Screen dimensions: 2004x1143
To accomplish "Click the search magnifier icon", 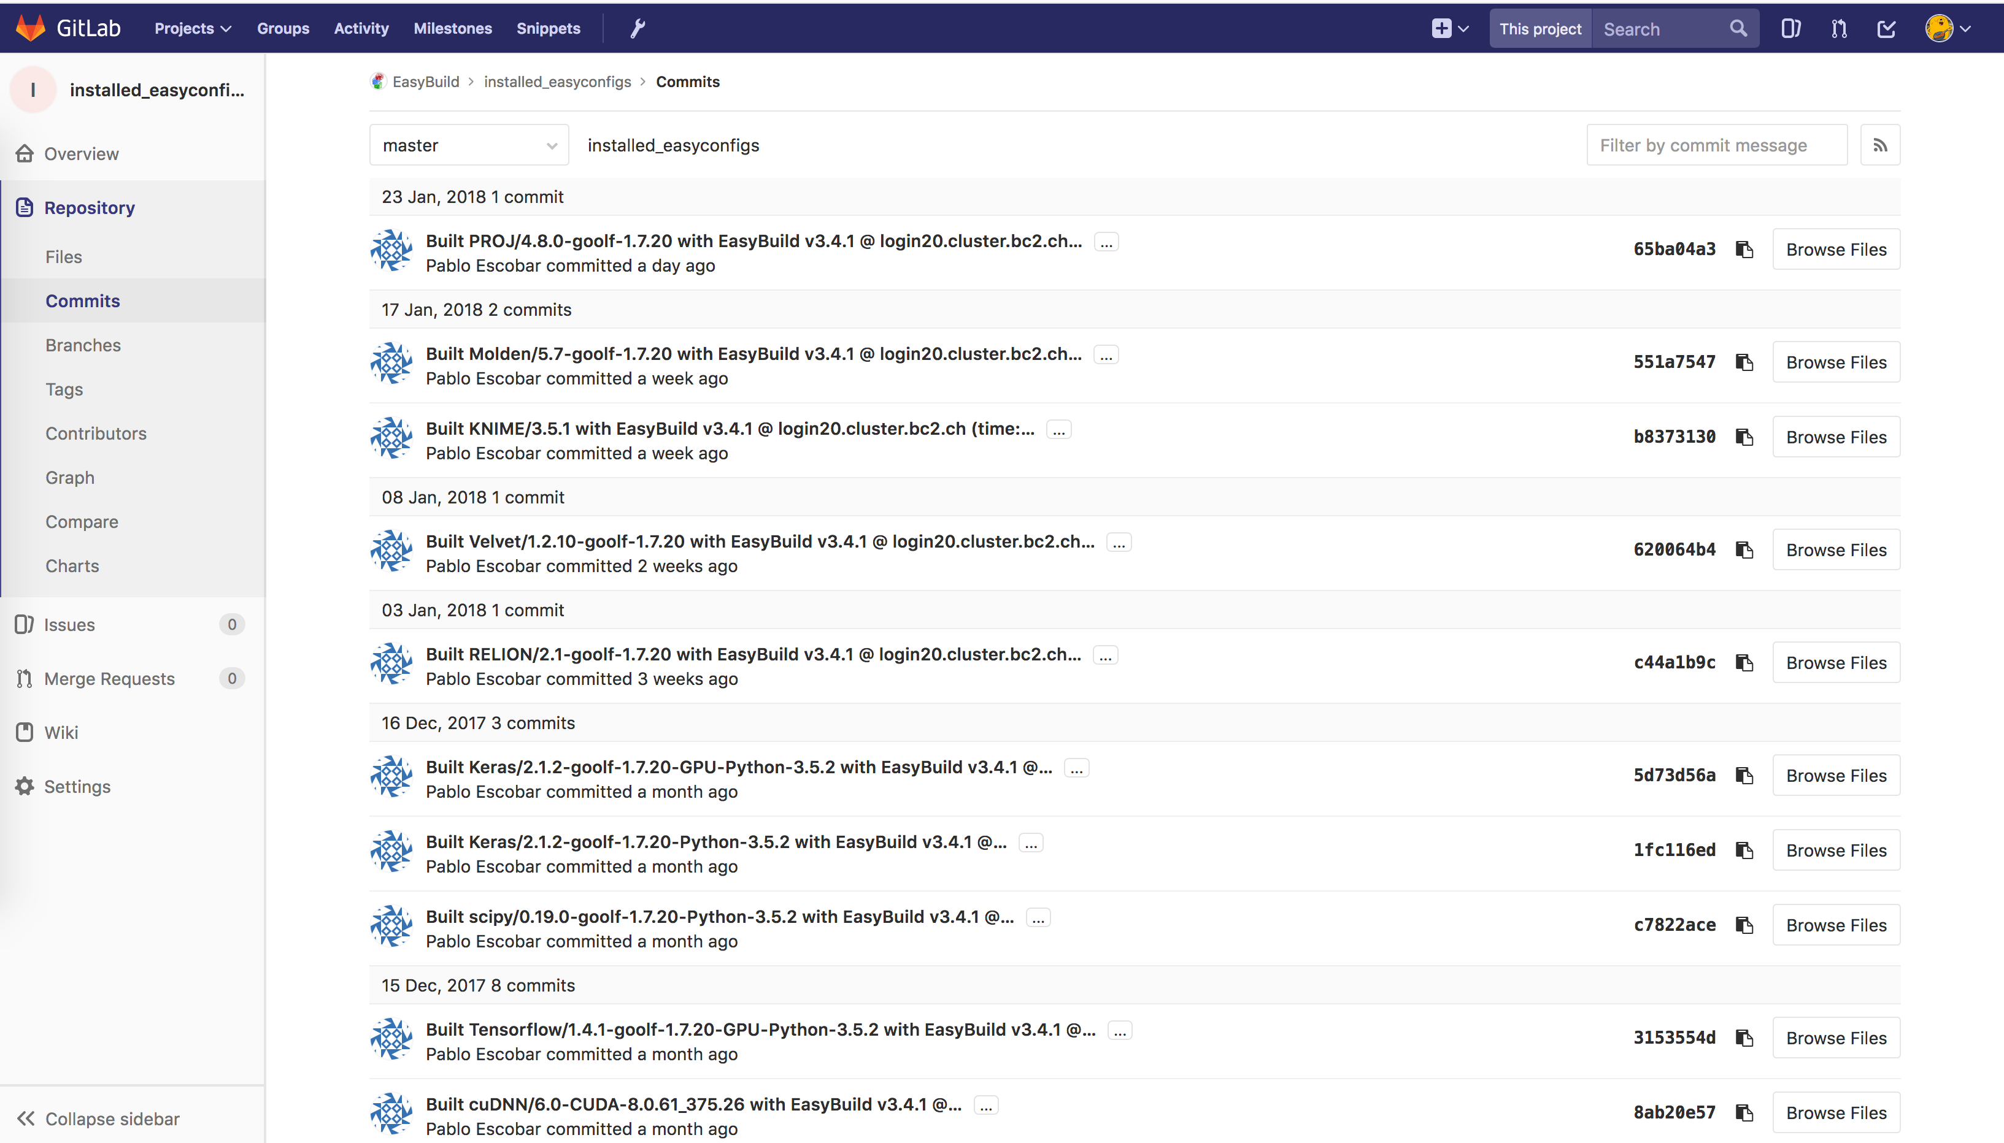I will [1738, 29].
